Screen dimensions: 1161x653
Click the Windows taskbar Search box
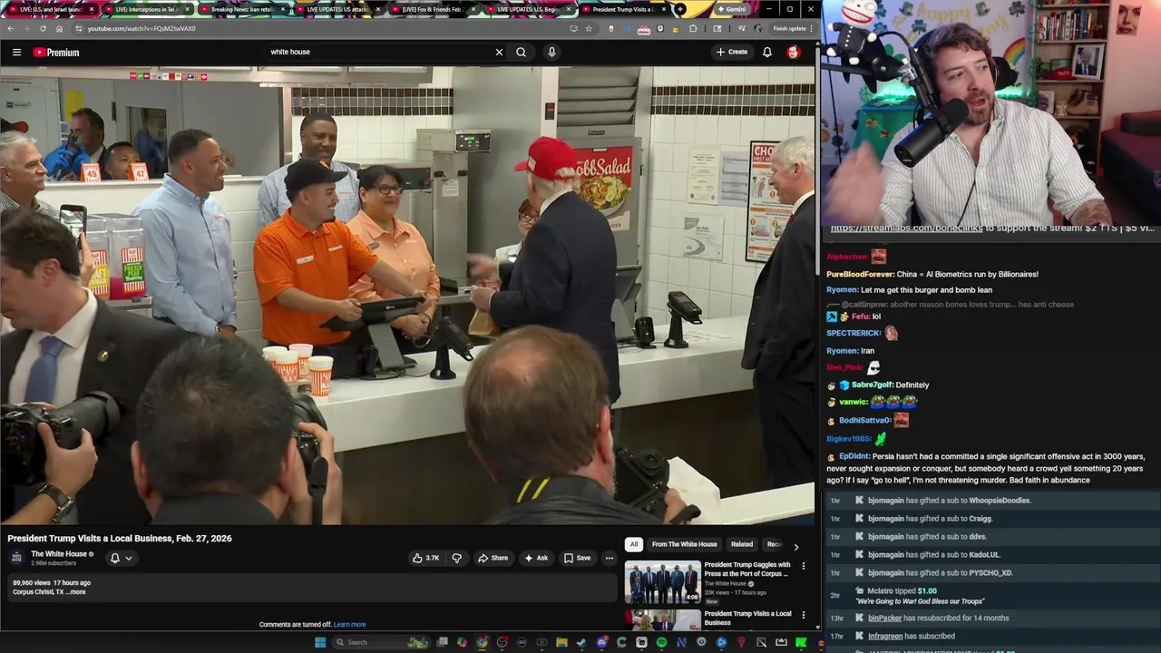click(381, 642)
